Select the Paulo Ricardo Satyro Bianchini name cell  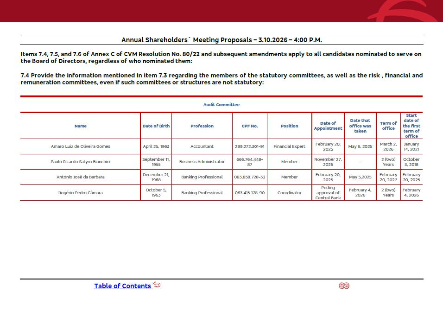(x=81, y=162)
